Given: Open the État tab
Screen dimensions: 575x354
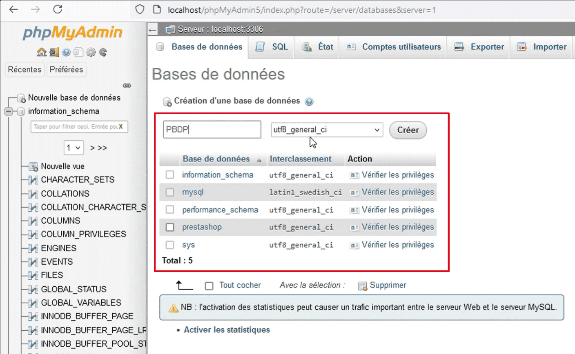Looking at the screenshot, I should click(317, 47).
